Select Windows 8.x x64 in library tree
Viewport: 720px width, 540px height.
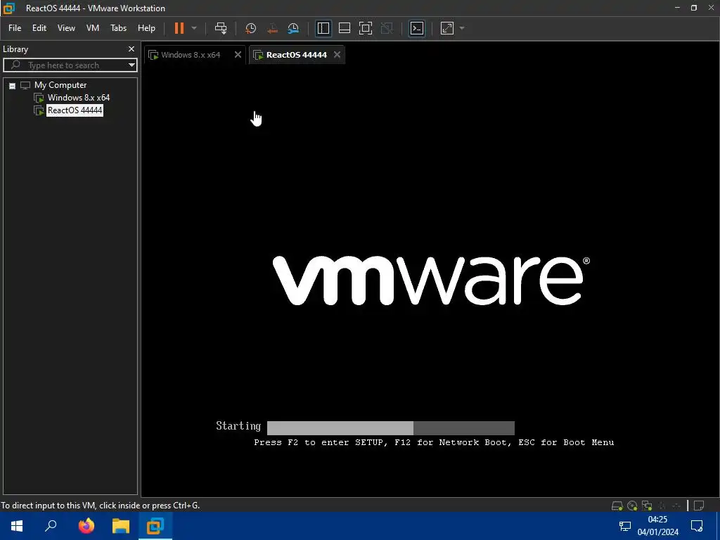(x=79, y=97)
